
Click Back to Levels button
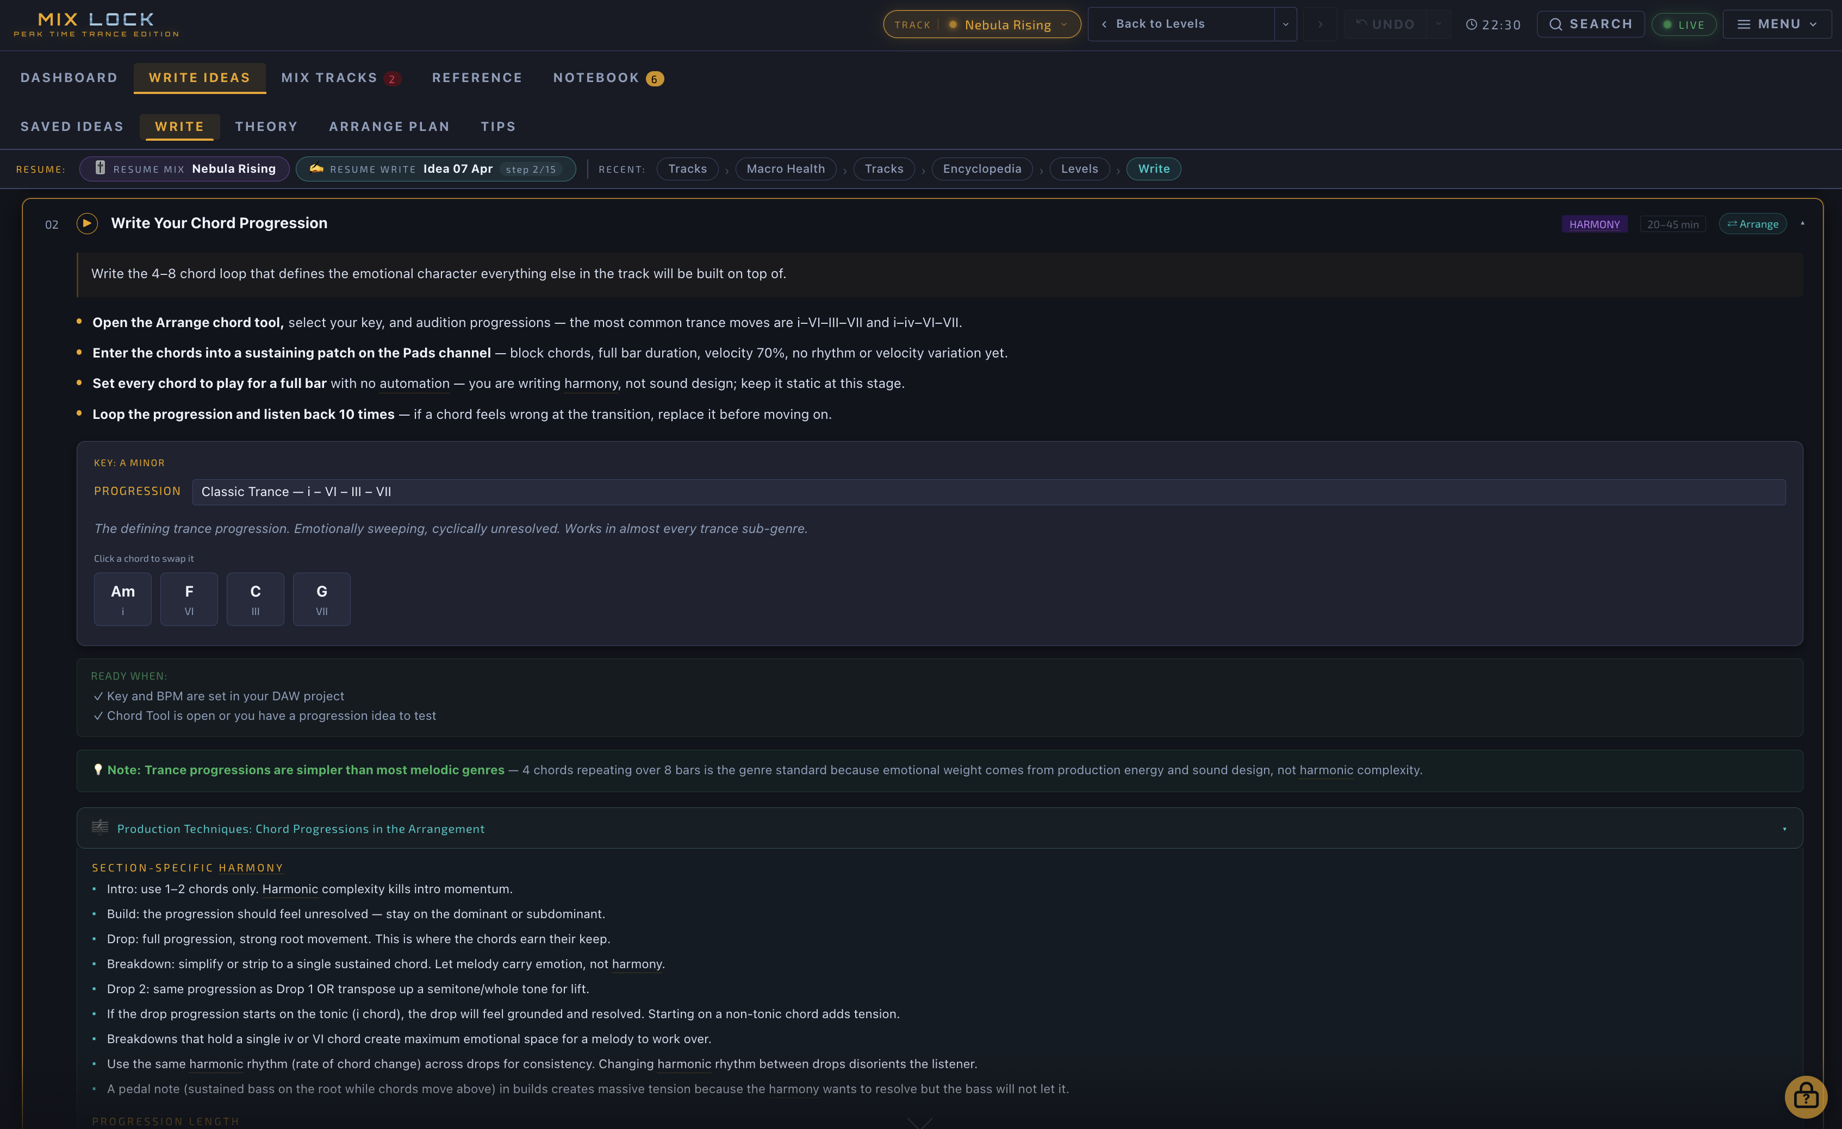click(1181, 24)
